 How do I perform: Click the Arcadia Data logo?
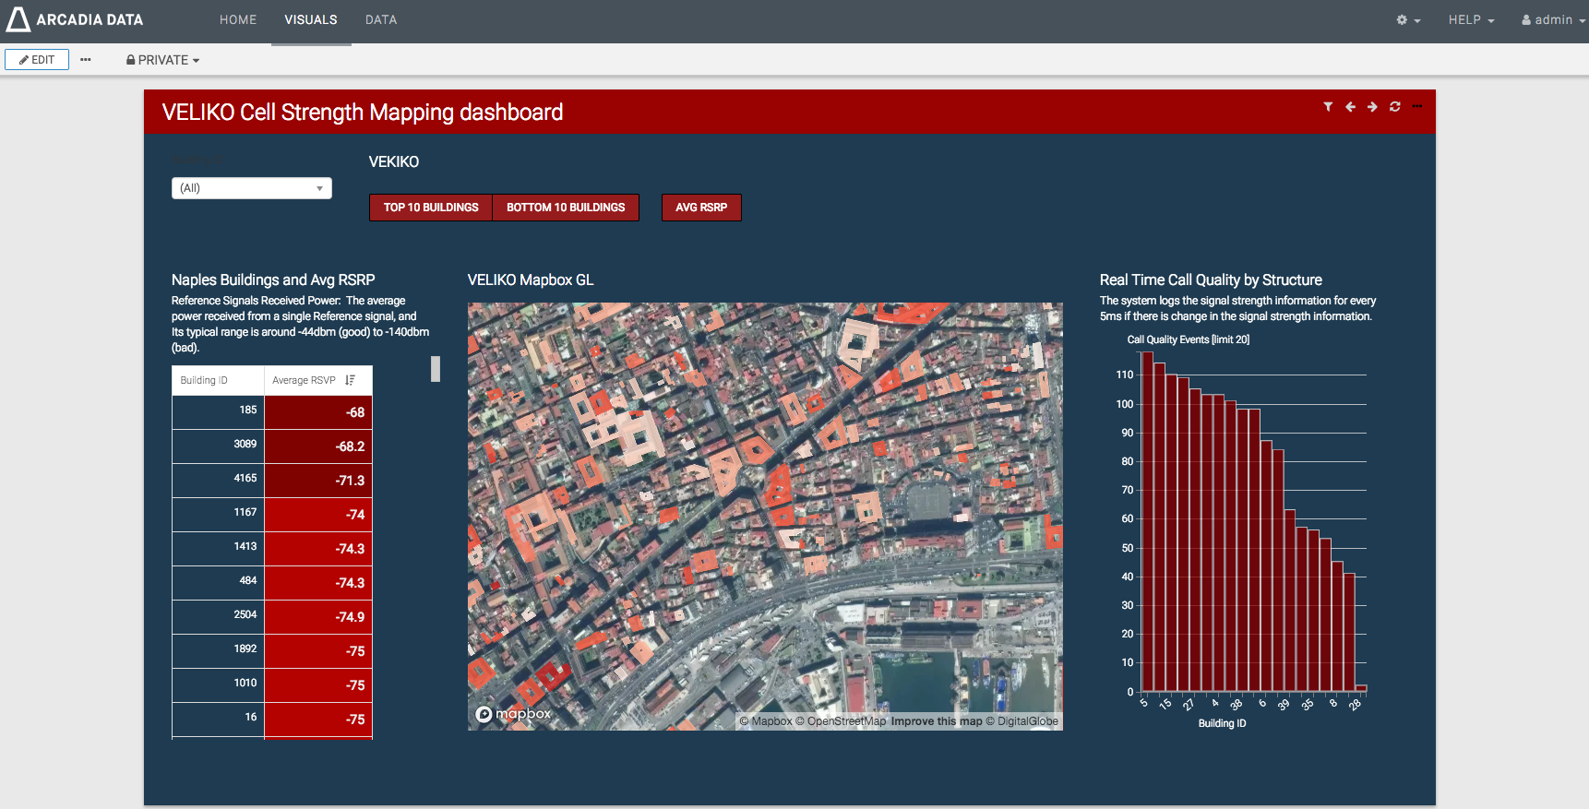point(76,19)
